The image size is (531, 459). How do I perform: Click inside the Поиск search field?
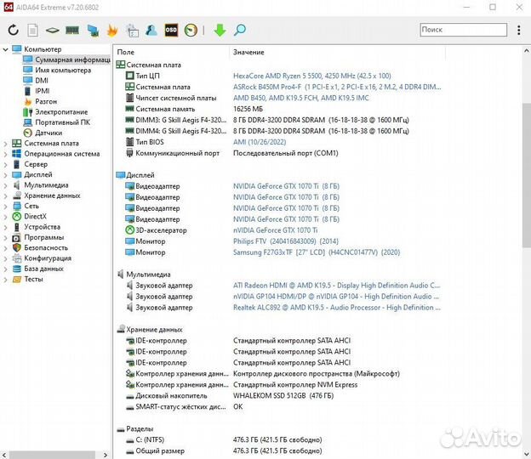(463, 30)
